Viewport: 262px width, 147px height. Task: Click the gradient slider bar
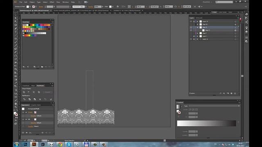(x=206, y=123)
